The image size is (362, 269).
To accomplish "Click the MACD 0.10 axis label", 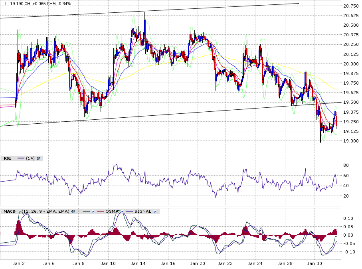I will point(348,218).
